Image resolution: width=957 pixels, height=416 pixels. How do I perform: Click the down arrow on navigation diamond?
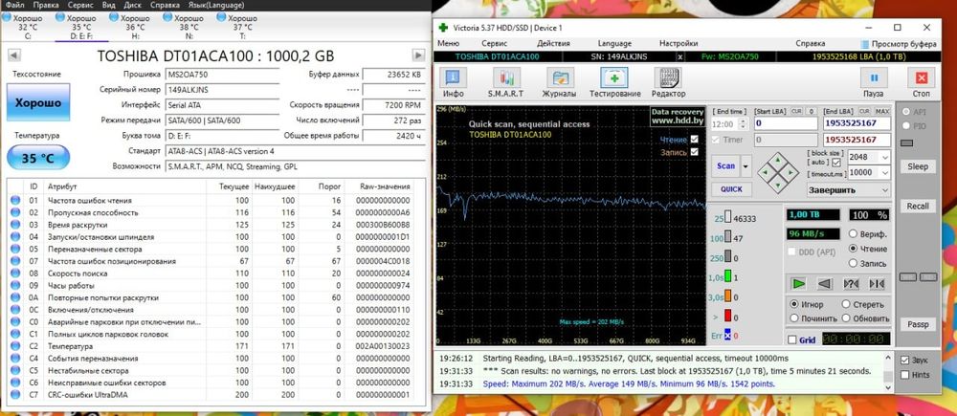coord(778,184)
